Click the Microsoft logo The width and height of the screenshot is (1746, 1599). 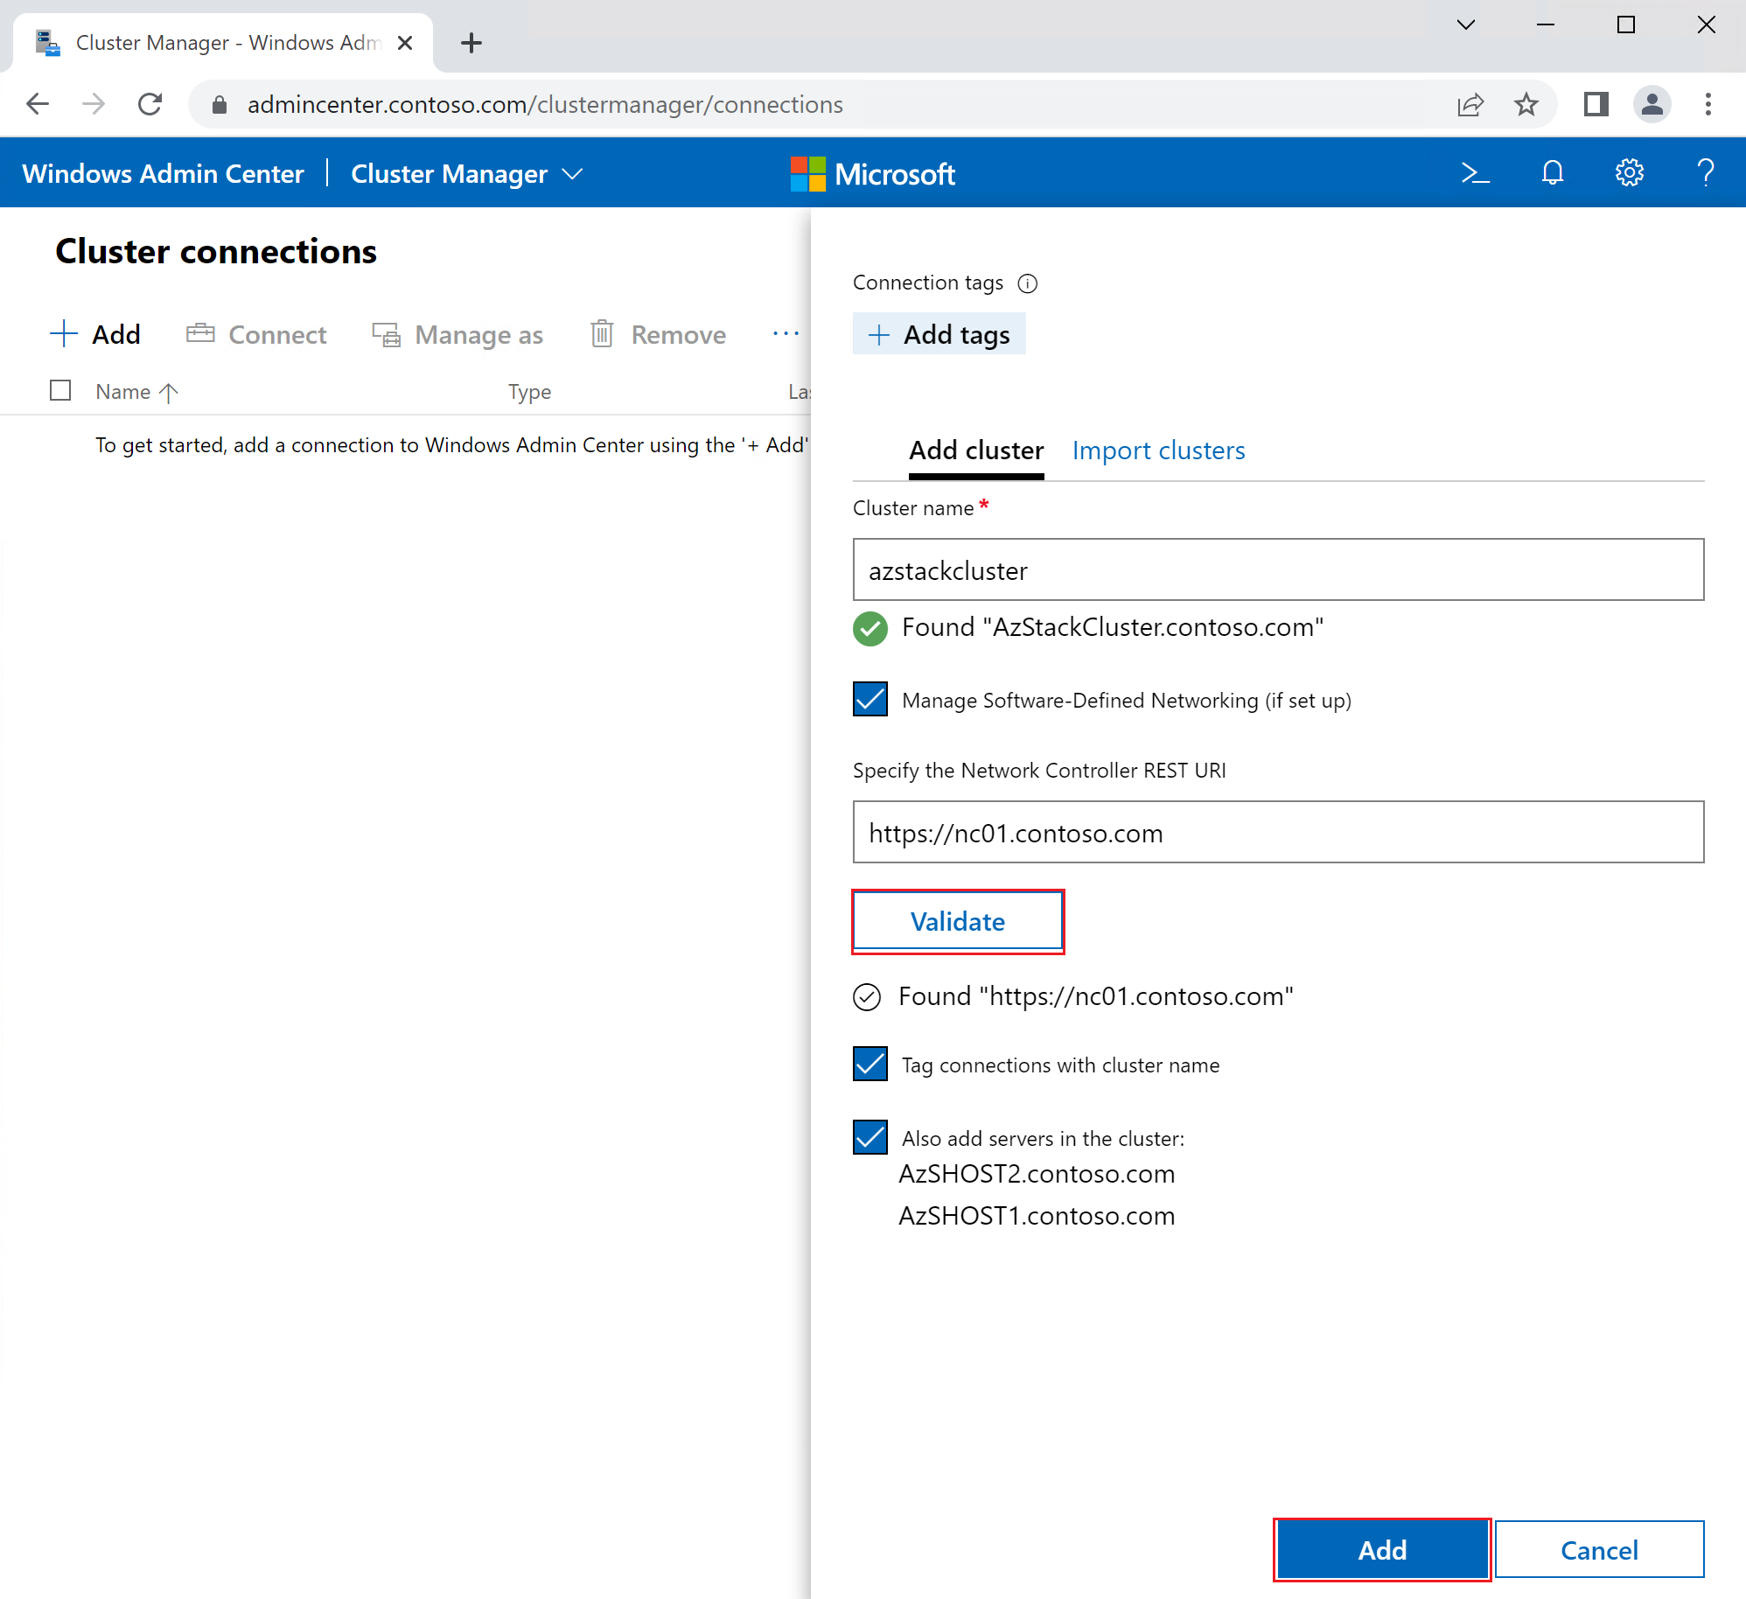872,174
